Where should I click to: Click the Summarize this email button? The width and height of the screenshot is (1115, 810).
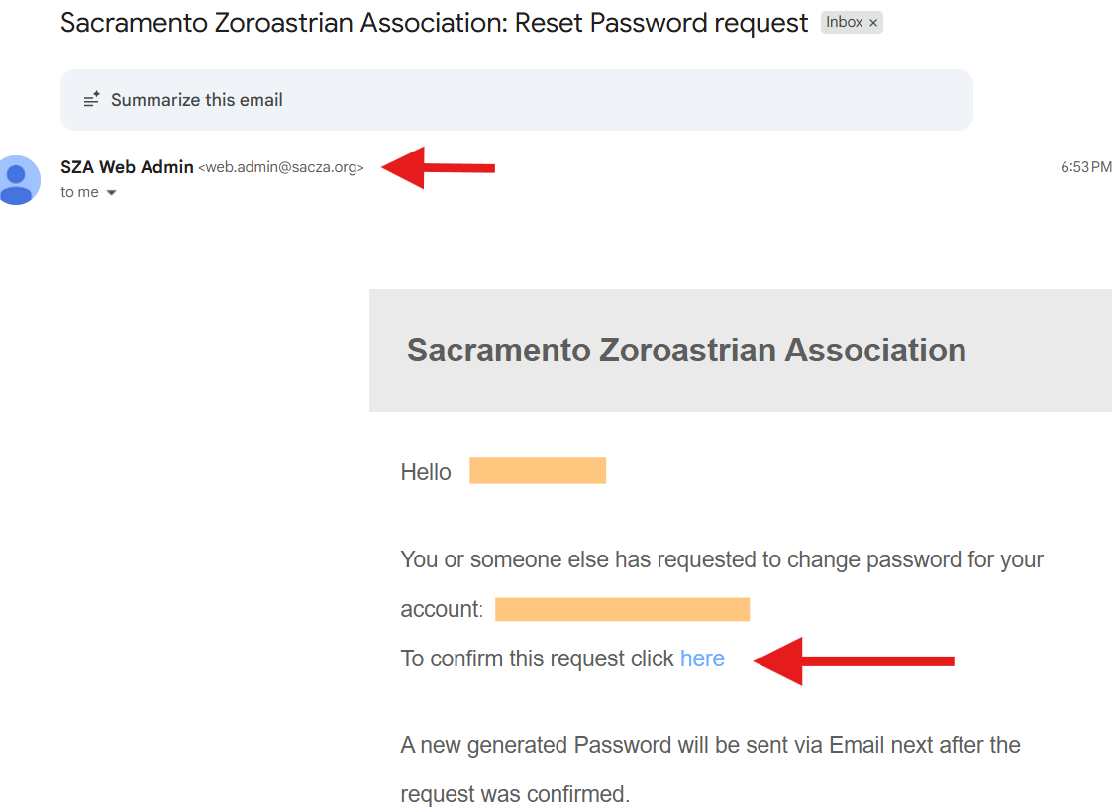(x=196, y=100)
